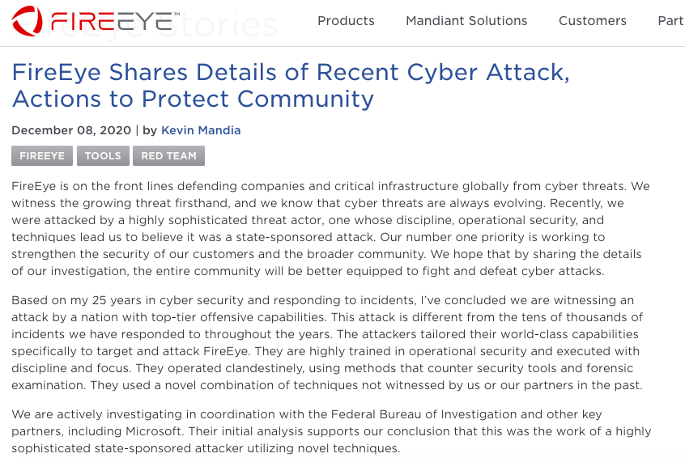Open the Mandiant Solutions menu
The height and width of the screenshot is (462, 685).
coord(466,21)
